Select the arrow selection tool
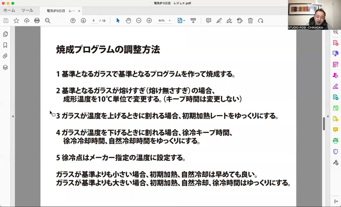The height and width of the screenshot is (207, 341). [x=118, y=20]
